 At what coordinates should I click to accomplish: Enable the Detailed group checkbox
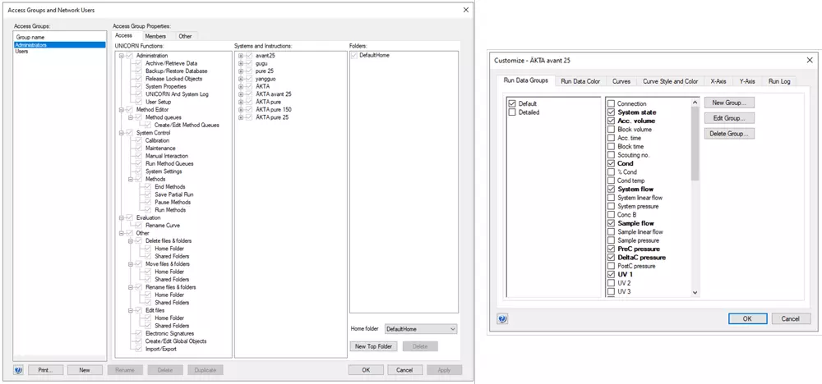pyautogui.click(x=512, y=112)
